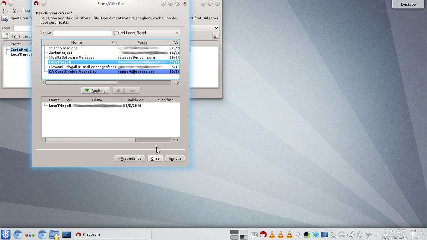Open the Bluetooth tray icon
This screenshot has height=240, width=427.
point(359,234)
